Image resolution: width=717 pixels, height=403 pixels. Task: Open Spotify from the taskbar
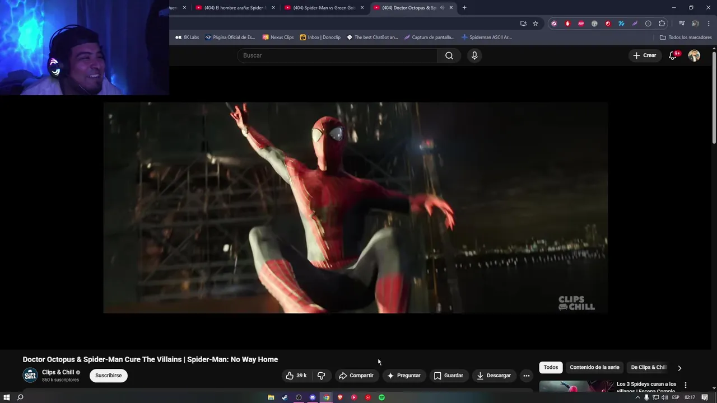(x=381, y=397)
